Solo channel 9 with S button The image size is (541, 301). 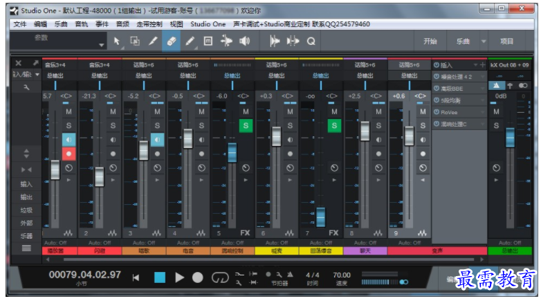(x=423, y=126)
